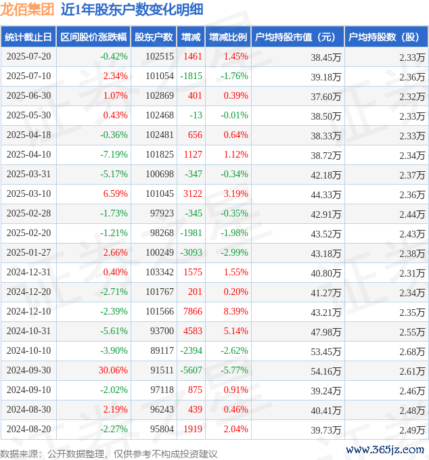Click the 30.06% price change value
429x460 pixels.
[113, 370]
